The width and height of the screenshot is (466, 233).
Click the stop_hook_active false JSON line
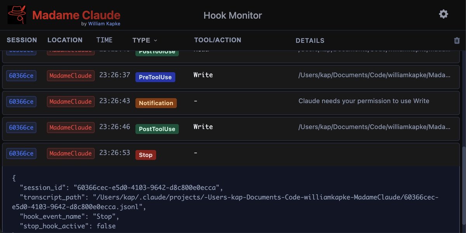click(68, 226)
